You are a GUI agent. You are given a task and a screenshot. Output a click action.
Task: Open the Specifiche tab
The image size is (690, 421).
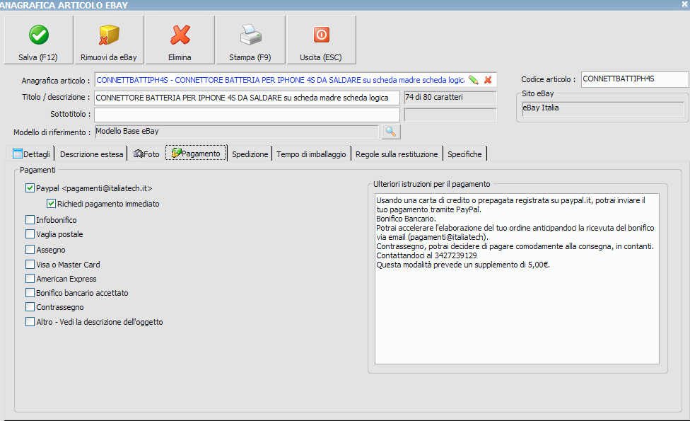(x=464, y=154)
